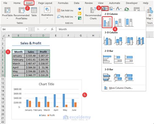Click the Profit legend entry
This screenshot has width=154, height=124.
[51, 115]
